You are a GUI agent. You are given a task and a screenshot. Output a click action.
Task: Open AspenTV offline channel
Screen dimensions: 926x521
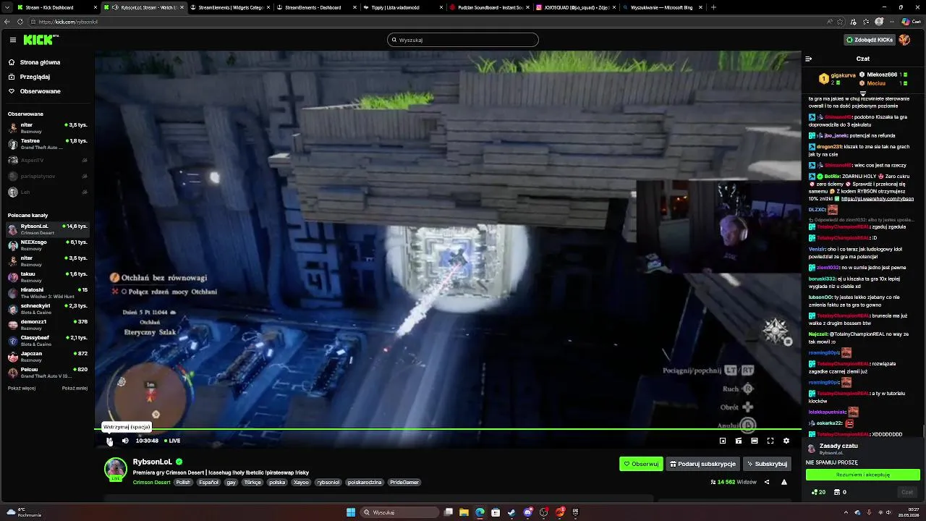pyautogui.click(x=47, y=160)
